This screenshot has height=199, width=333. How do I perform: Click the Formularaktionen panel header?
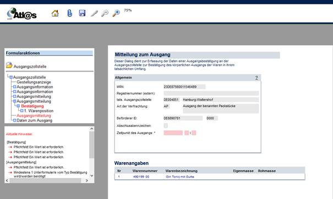tap(50, 53)
